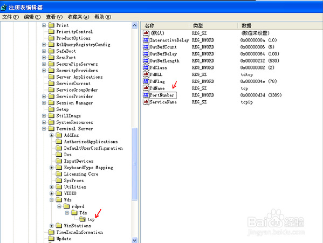Collapse the Tds key
Viewport: 323px width, 243px height.
(67, 213)
